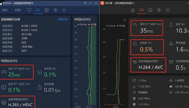Image resolution: width=189 pixels, height=108 pixels.
Task: Toggle the 向日葵 legend entry in ToDesk chart
Action: coord(92,24)
